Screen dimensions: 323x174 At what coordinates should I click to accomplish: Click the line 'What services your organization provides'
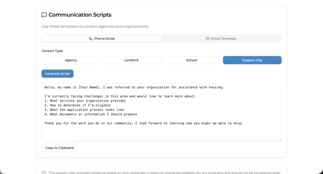click(85, 100)
